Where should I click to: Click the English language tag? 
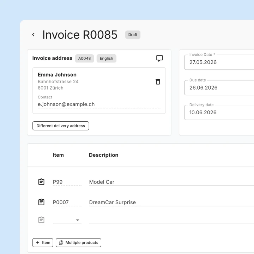click(x=107, y=58)
